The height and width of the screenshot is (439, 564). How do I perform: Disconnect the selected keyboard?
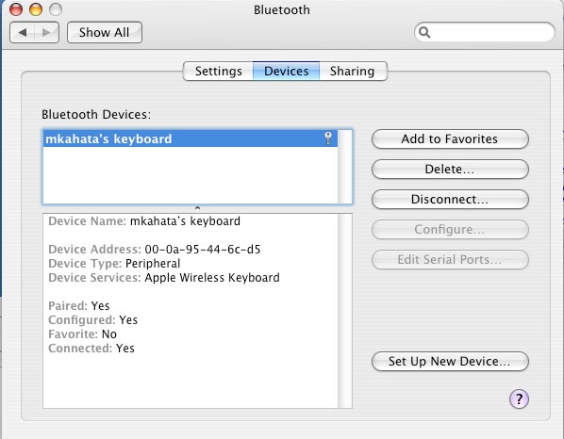point(450,200)
